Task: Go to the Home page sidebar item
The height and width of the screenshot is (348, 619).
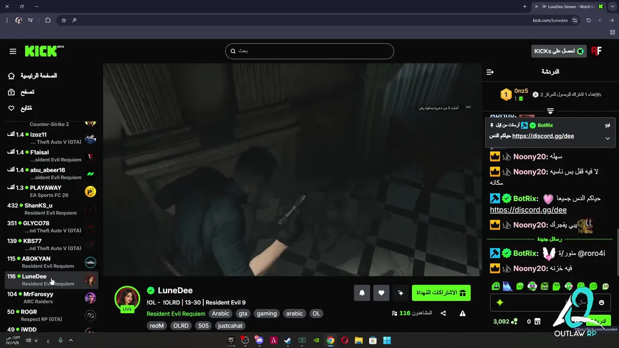Action: pyautogui.click(x=33, y=76)
